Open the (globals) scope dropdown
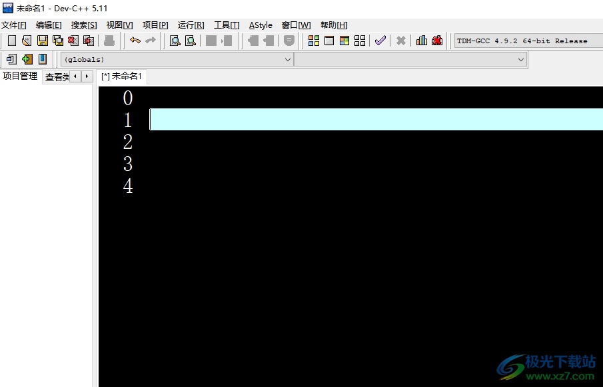Image resolution: width=603 pixels, height=387 pixels. (177, 59)
